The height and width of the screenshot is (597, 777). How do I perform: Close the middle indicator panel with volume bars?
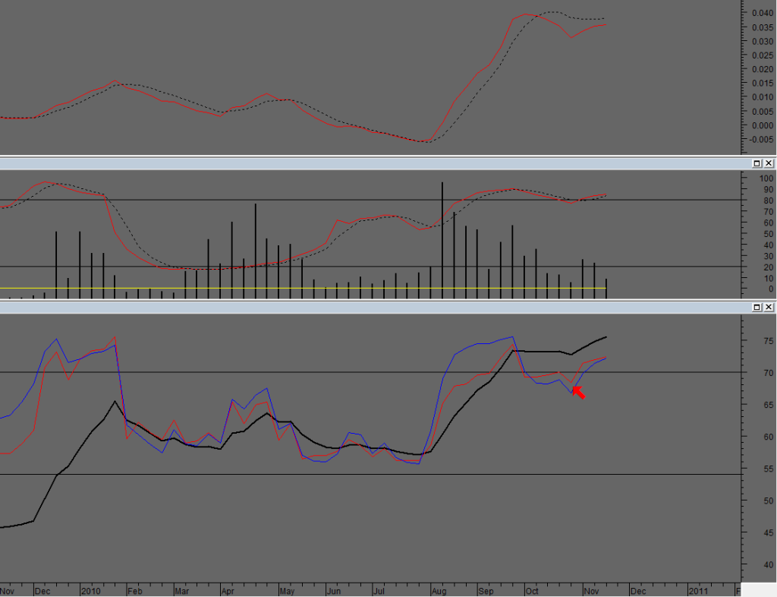click(x=769, y=163)
